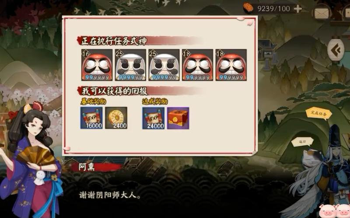
Task: Select the first level 25 white daruma
Action: coord(130,65)
